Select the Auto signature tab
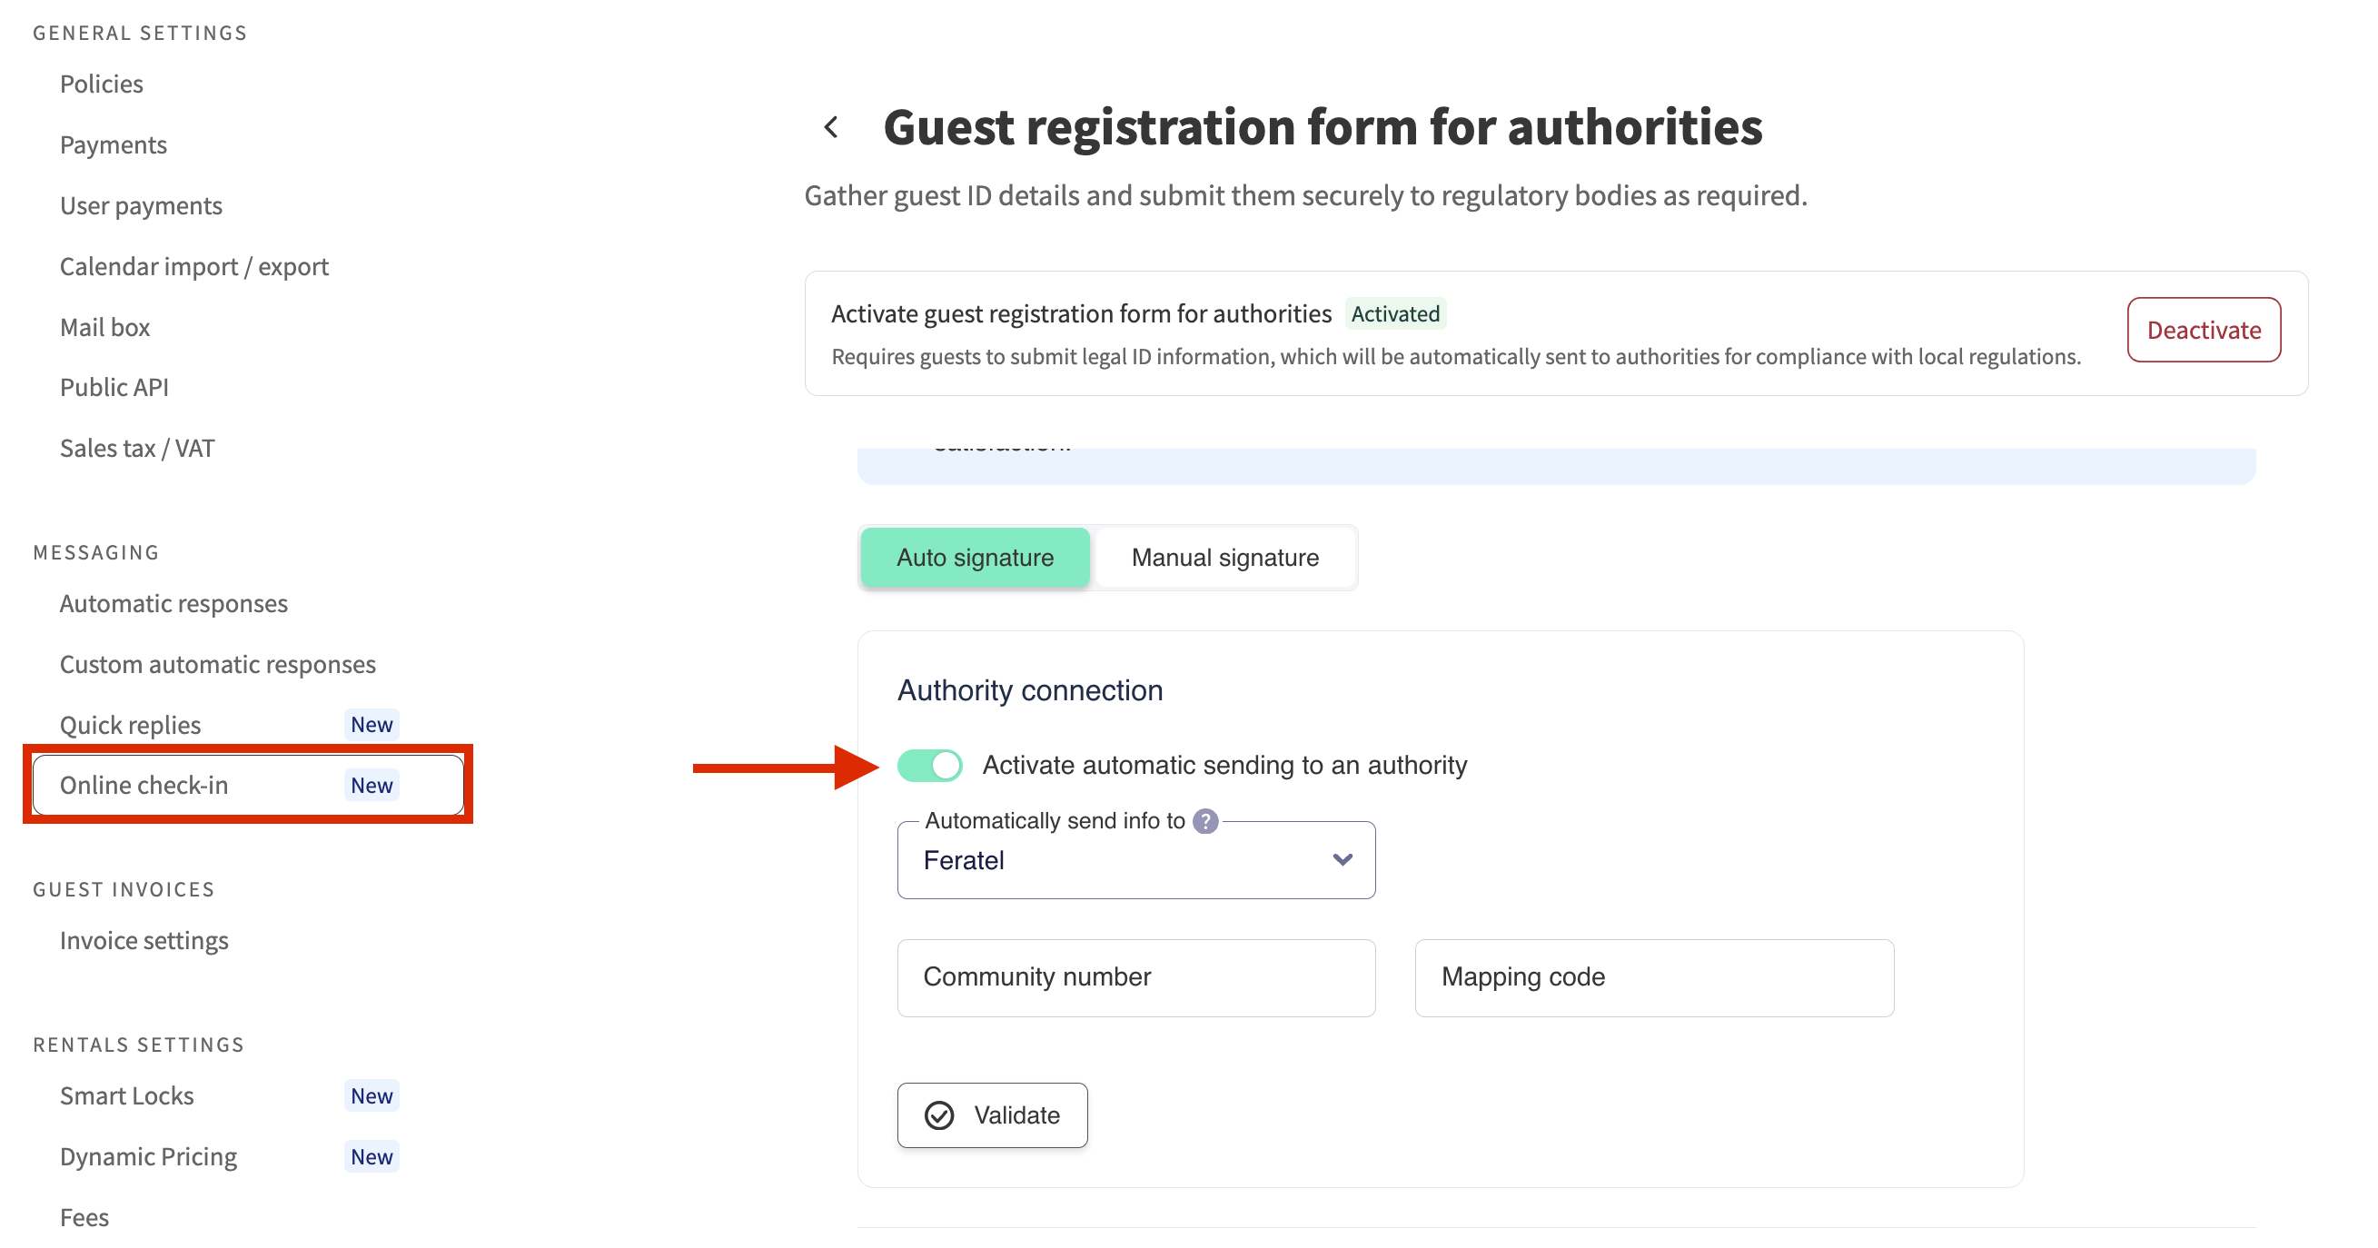The height and width of the screenshot is (1248, 2378). click(975, 558)
